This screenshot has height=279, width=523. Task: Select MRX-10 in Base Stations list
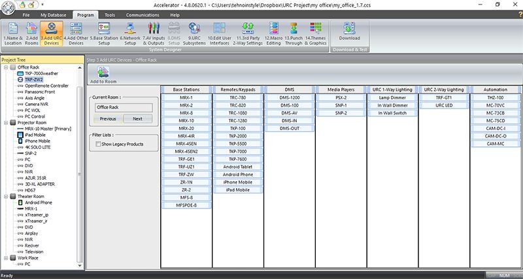pyautogui.click(x=187, y=120)
